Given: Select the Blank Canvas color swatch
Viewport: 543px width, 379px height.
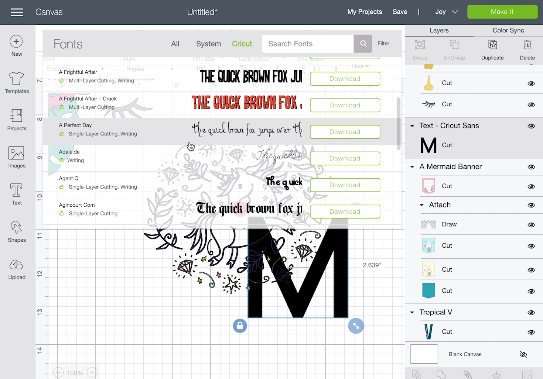Looking at the screenshot, I should (x=424, y=354).
